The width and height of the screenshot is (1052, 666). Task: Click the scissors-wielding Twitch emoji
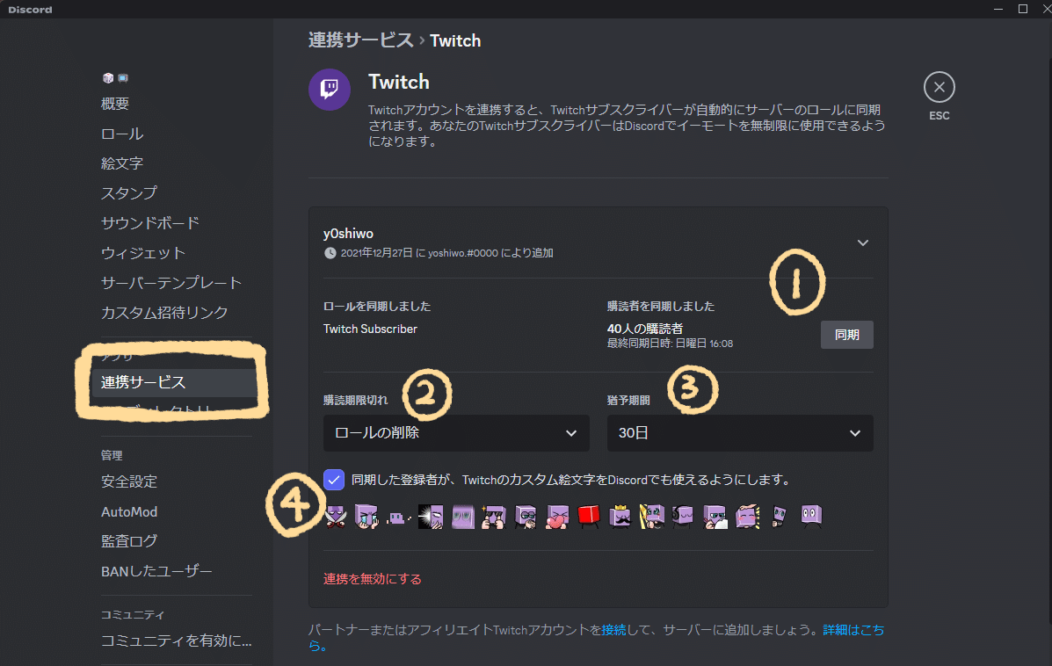click(x=335, y=517)
